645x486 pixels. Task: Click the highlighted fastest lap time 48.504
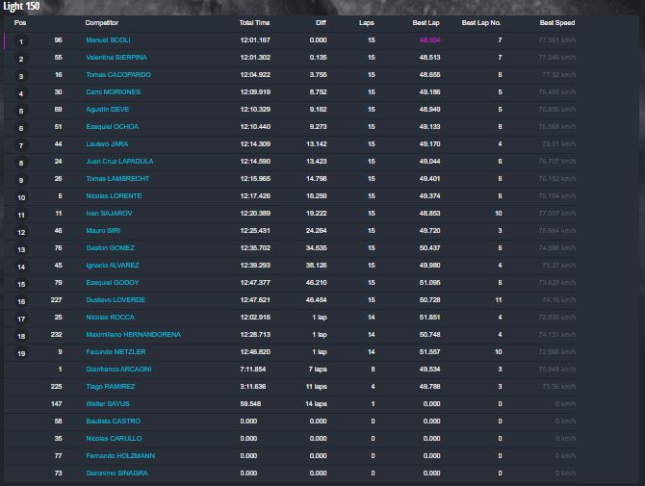(x=429, y=40)
